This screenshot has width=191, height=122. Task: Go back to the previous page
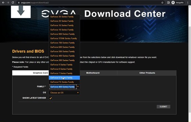coord(3,3)
